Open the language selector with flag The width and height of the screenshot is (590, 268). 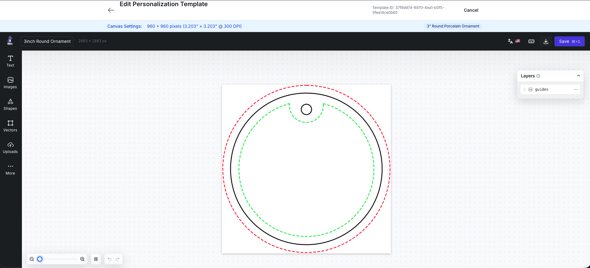point(514,41)
